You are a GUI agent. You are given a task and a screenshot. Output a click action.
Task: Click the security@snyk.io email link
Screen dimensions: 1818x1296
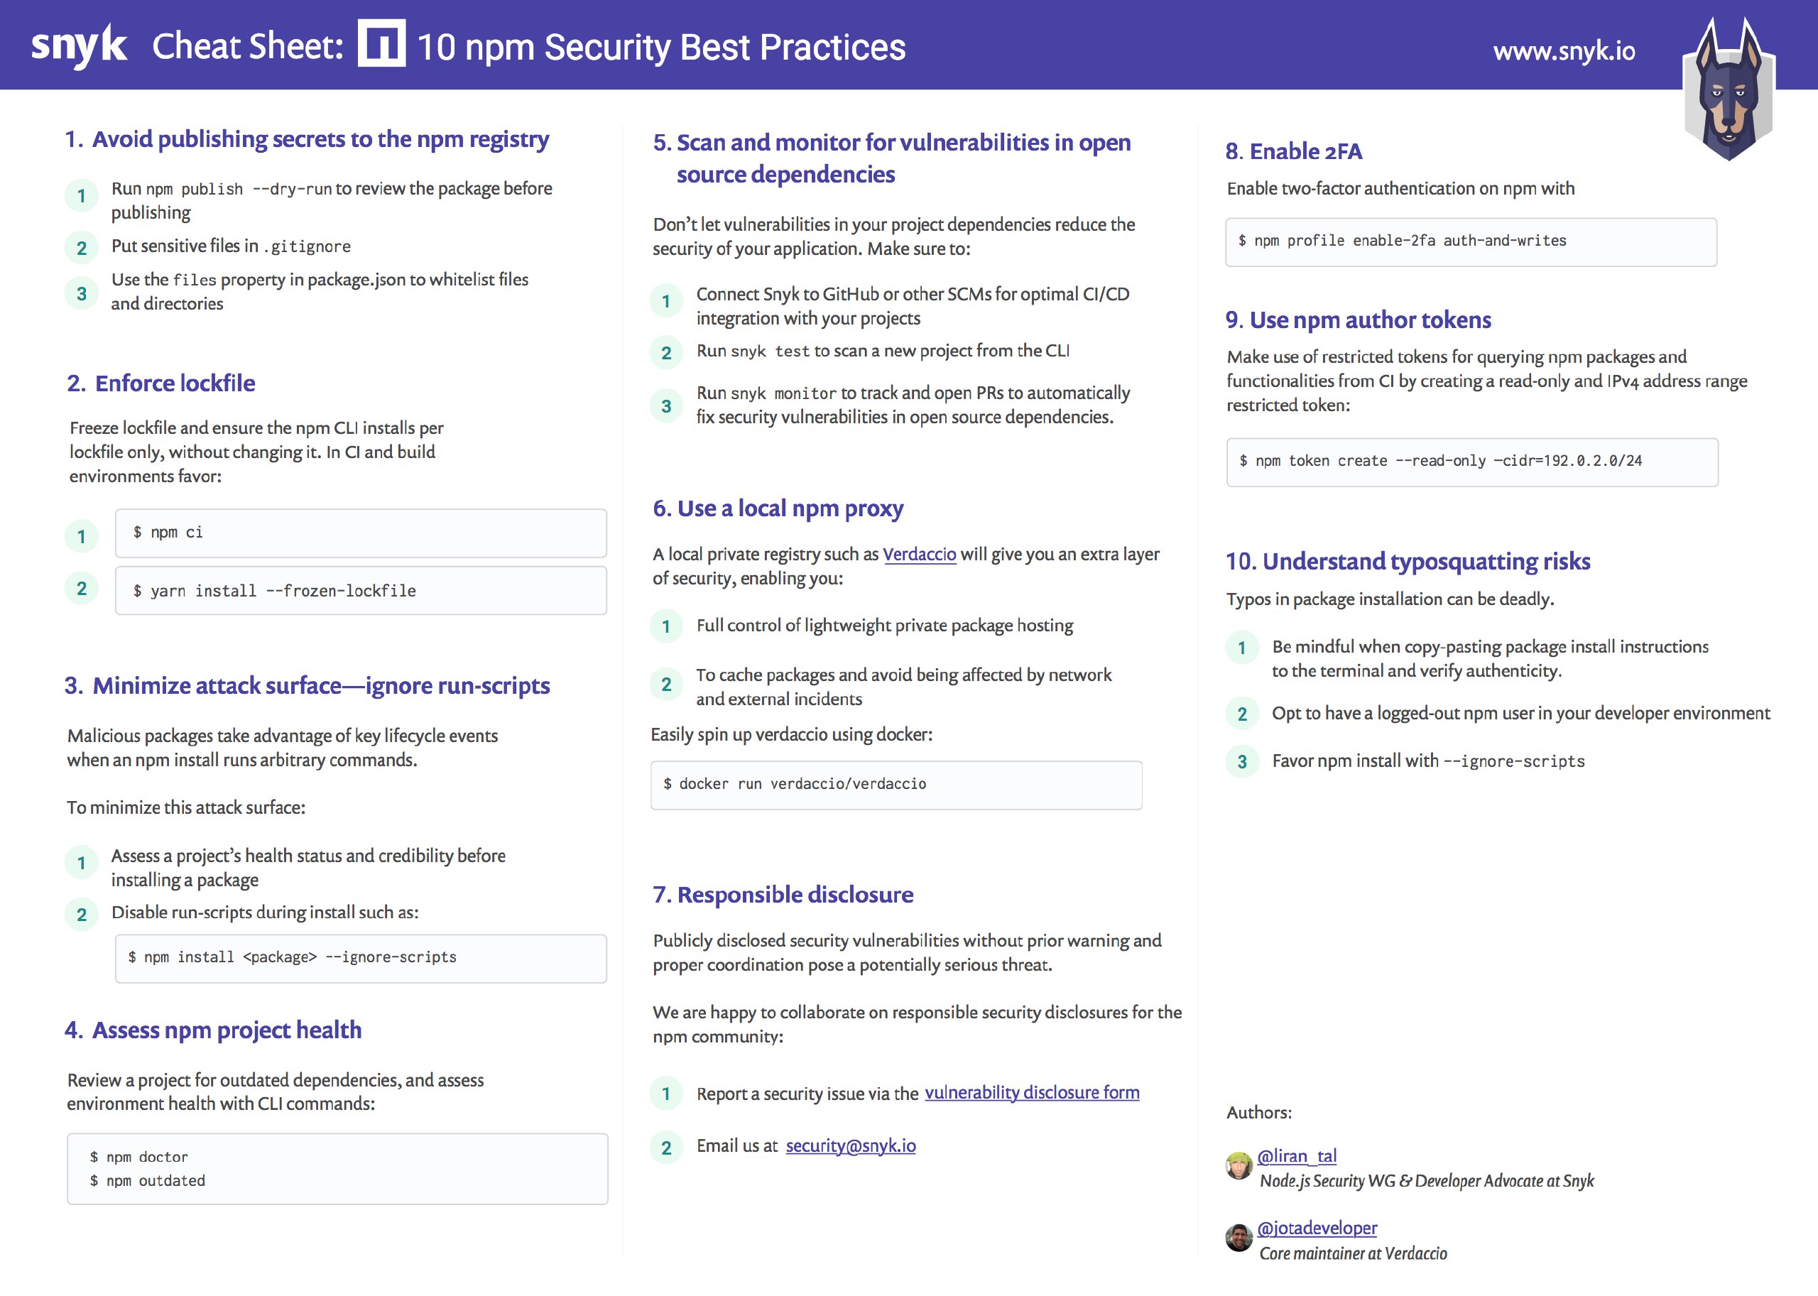coord(851,1146)
